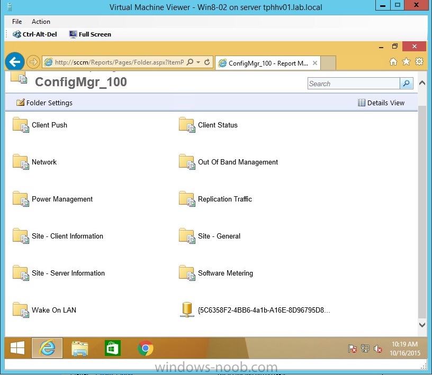The image size is (432, 375).
Task: Open the Site - General link
Action: pos(219,236)
